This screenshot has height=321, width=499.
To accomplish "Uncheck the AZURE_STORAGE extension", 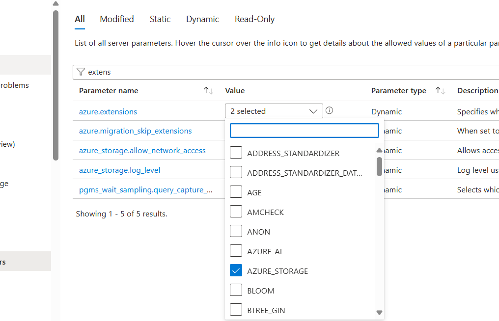I will [236, 270].
